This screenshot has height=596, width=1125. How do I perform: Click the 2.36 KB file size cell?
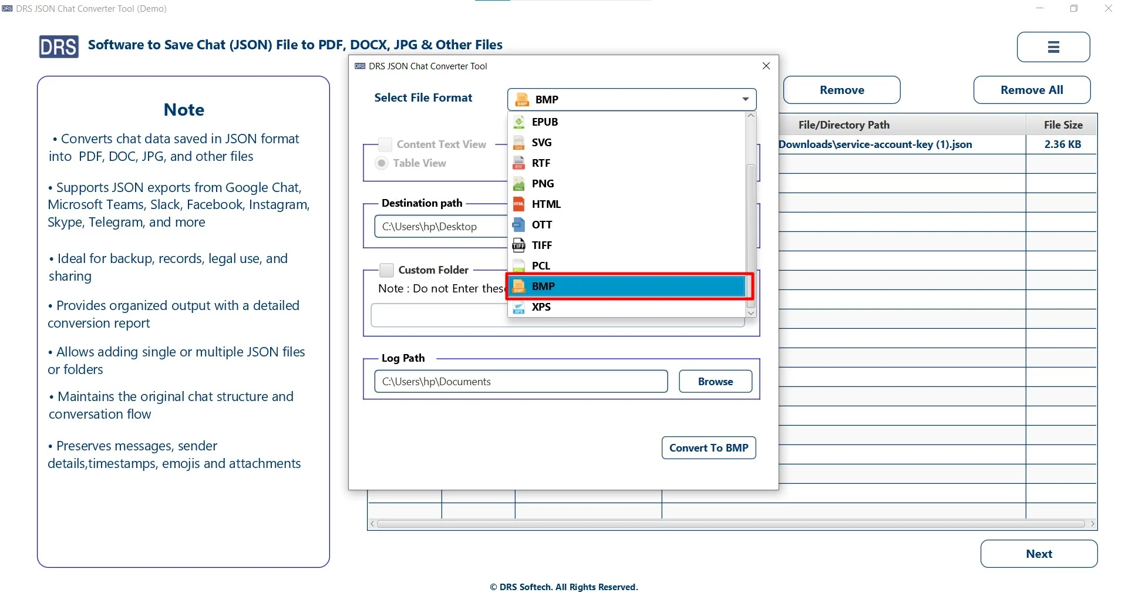click(1062, 144)
